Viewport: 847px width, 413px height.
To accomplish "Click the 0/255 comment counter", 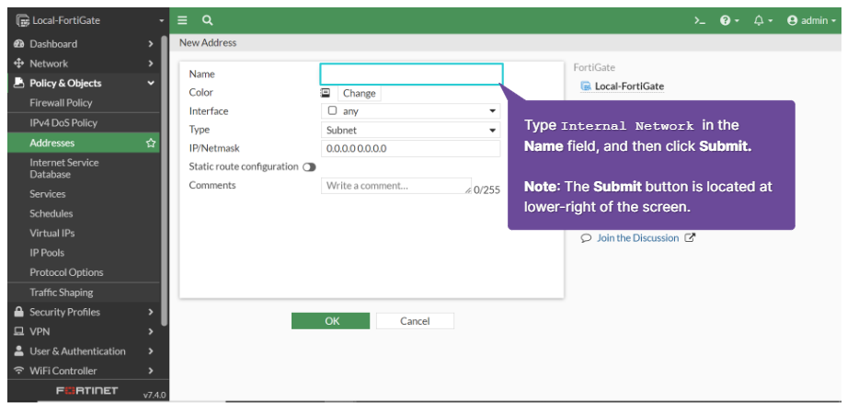I will [x=486, y=189].
